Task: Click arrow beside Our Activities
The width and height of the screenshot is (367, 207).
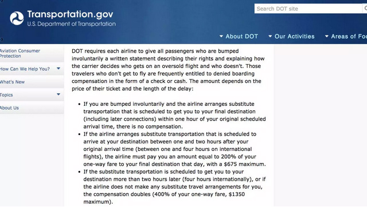Action: coord(270,37)
